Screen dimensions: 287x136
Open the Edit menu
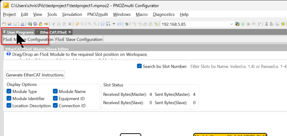[25, 15]
